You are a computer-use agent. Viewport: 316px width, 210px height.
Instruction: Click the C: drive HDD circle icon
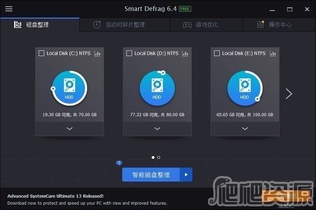coord(69,88)
